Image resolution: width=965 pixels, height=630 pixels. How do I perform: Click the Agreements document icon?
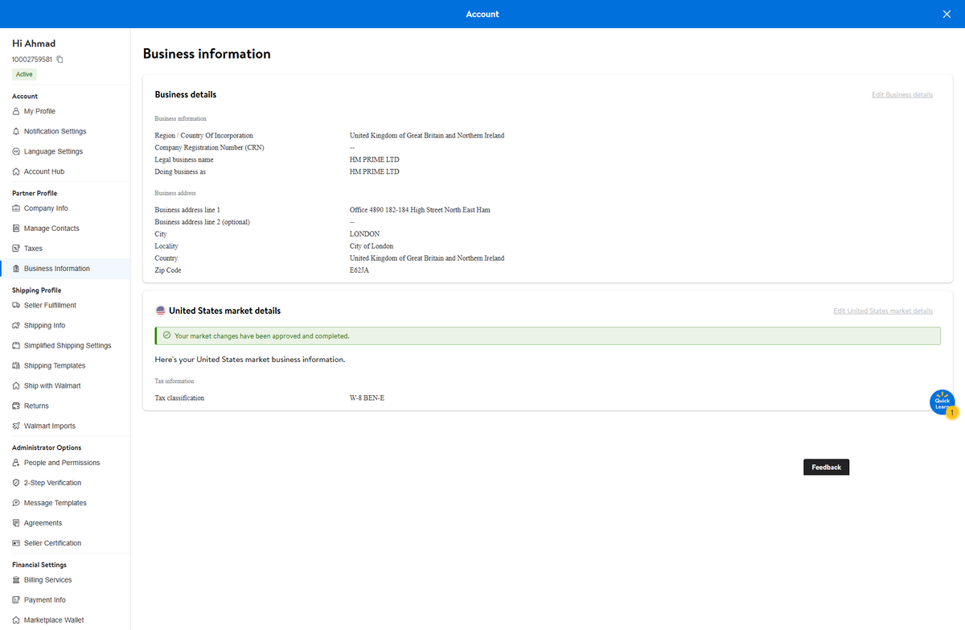[16, 523]
